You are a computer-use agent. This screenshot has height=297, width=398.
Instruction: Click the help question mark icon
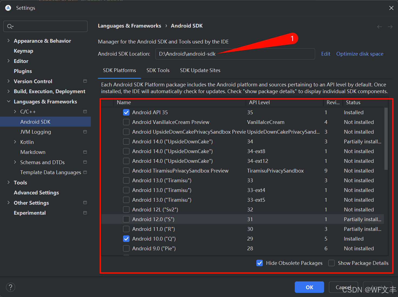[11, 287]
